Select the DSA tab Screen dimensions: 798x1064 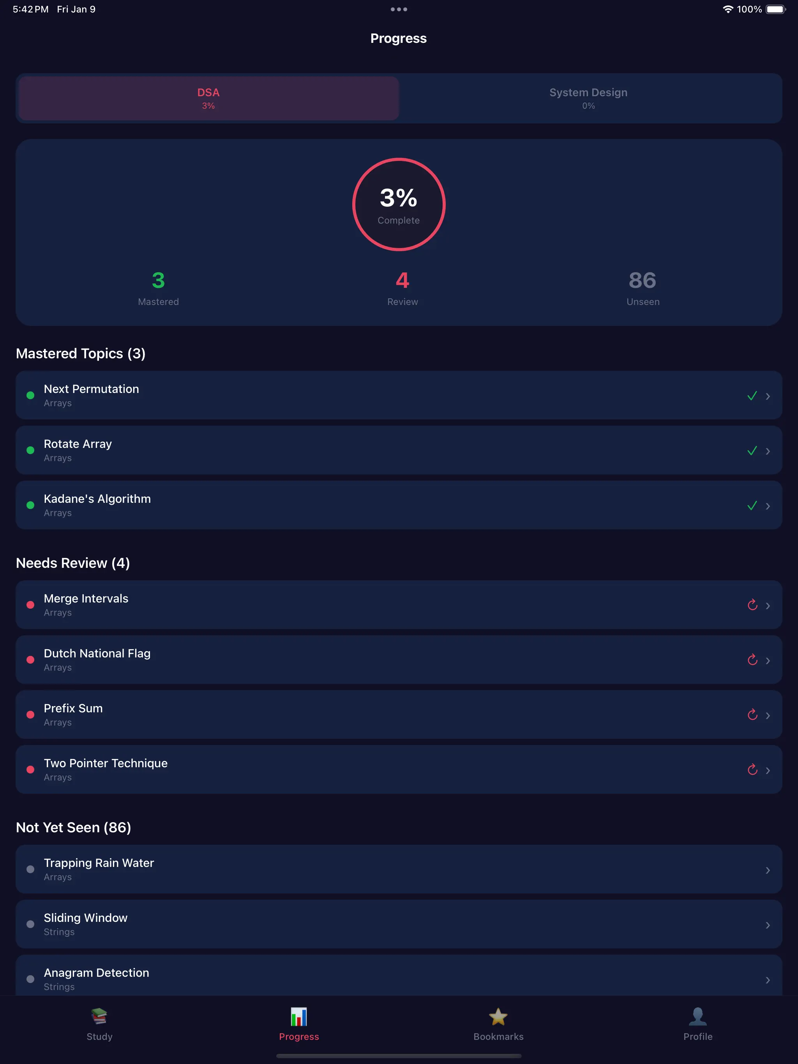(208, 98)
